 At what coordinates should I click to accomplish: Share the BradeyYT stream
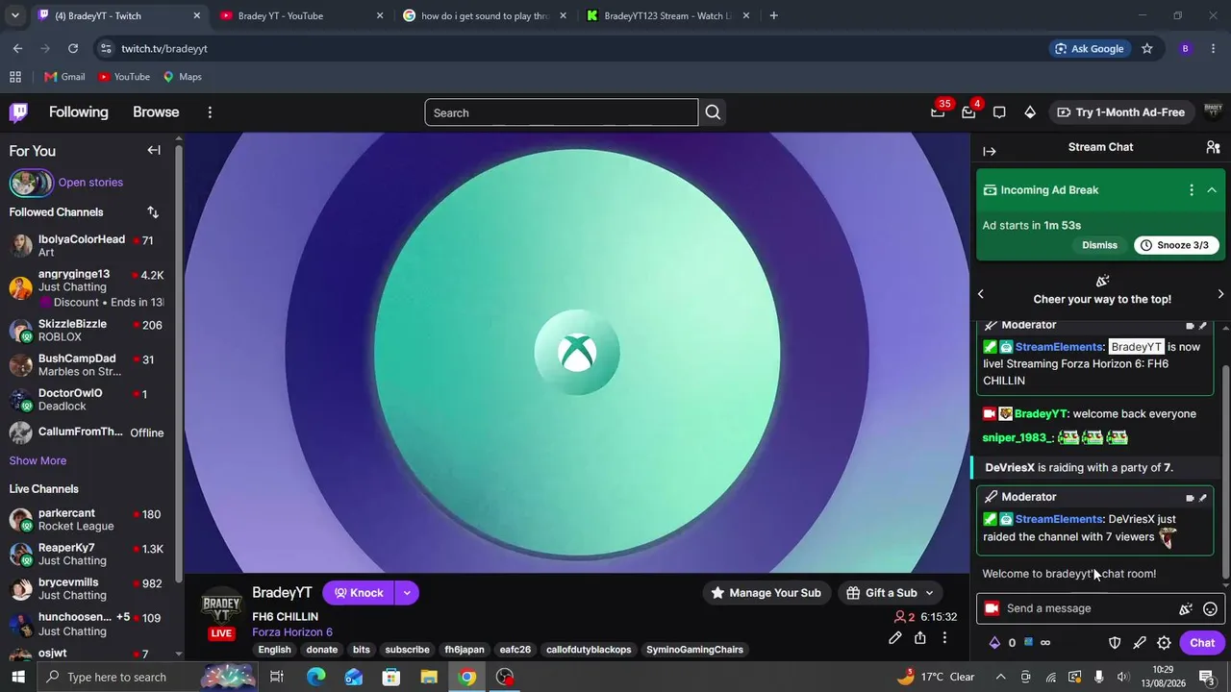tap(920, 638)
